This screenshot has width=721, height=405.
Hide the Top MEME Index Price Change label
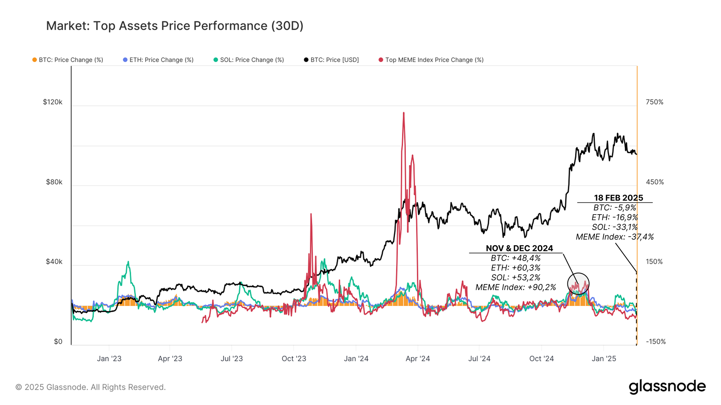pos(434,60)
